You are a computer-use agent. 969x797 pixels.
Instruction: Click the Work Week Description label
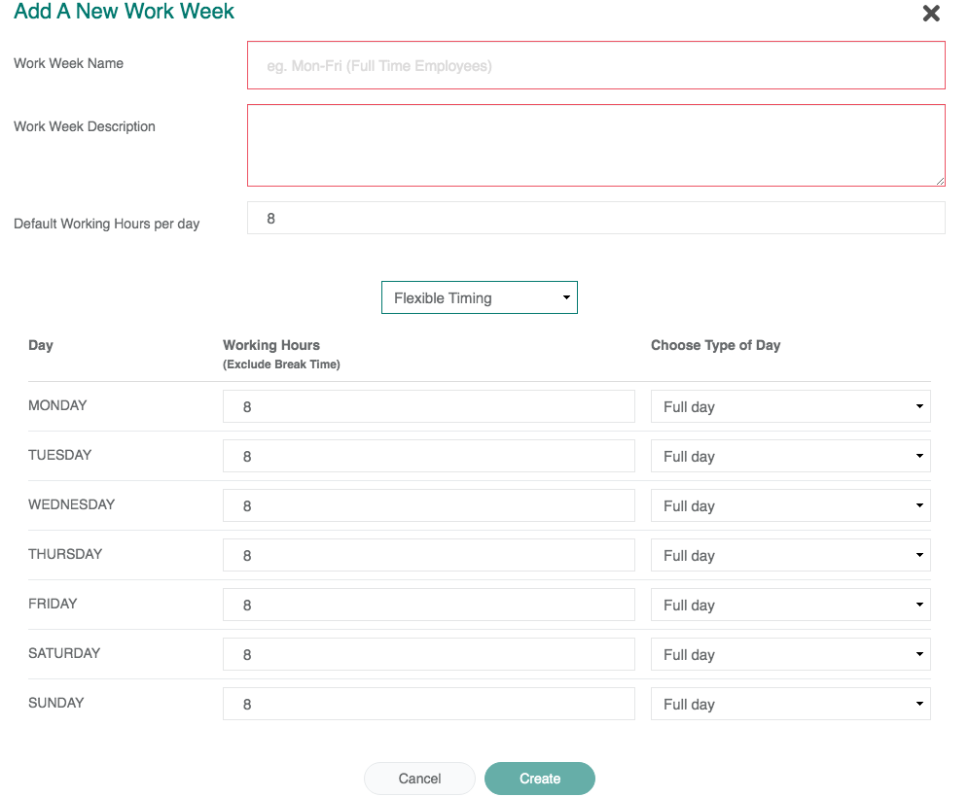[84, 126]
